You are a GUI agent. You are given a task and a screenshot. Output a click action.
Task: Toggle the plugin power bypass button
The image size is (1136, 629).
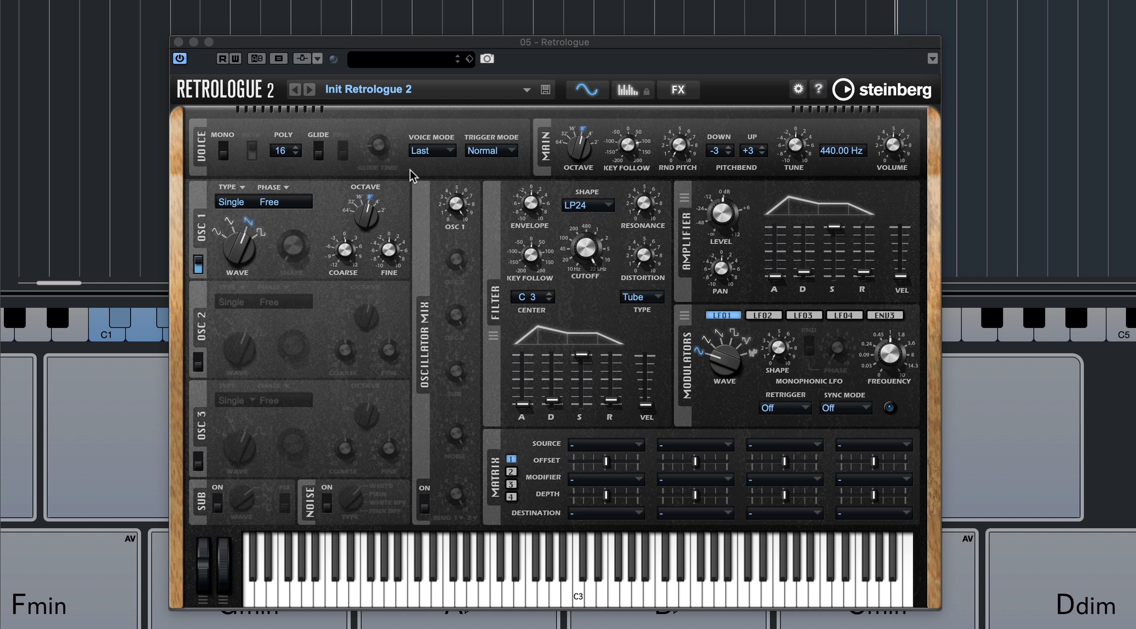pyautogui.click(x=180, y=59)
